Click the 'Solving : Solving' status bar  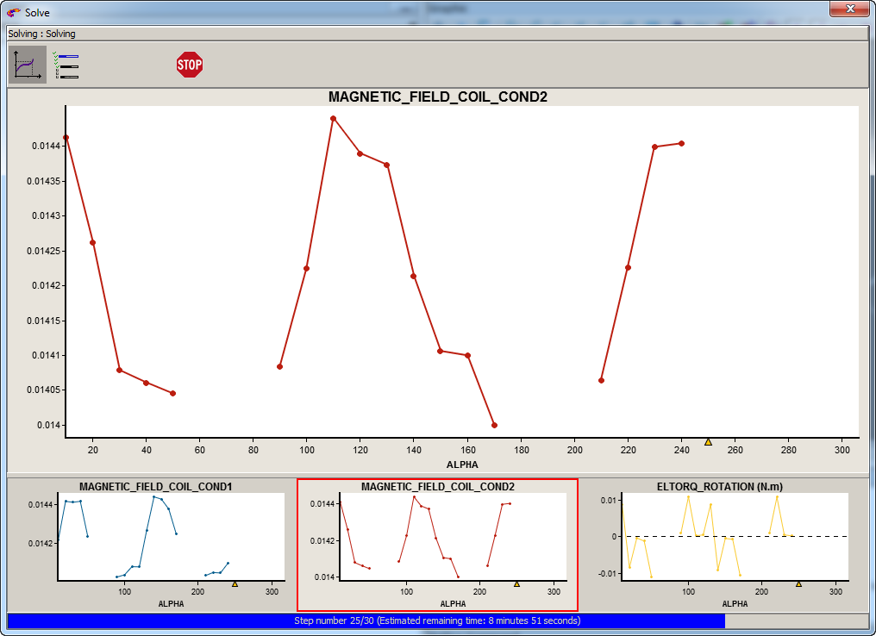[437, 34]
